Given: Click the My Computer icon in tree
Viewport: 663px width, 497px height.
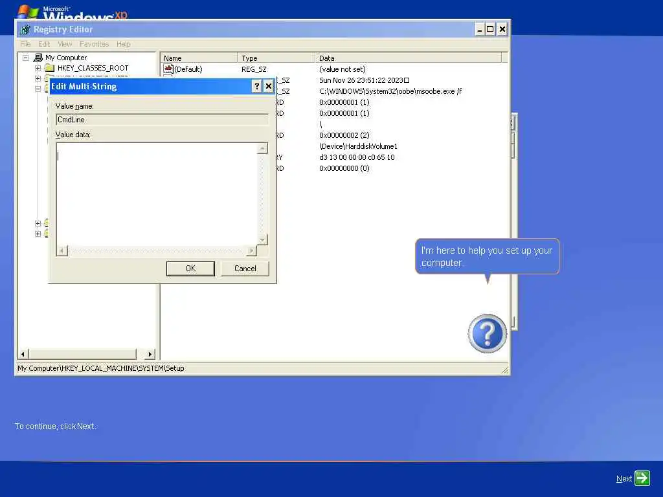Looking at the screenshot, I should (x=38, y=58).
